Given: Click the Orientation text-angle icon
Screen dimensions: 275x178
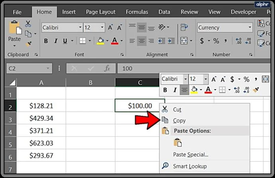Looking at the screenshot, I should pos(162,27).
